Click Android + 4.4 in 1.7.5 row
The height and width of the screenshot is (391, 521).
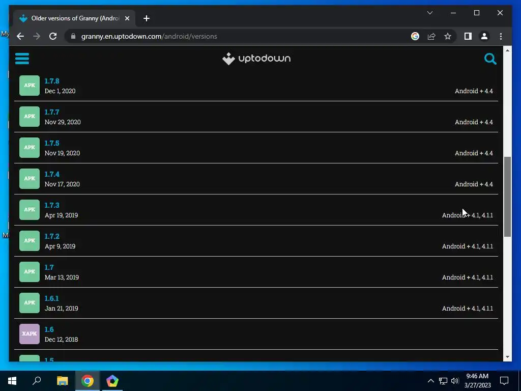click(x=474, y=153)
